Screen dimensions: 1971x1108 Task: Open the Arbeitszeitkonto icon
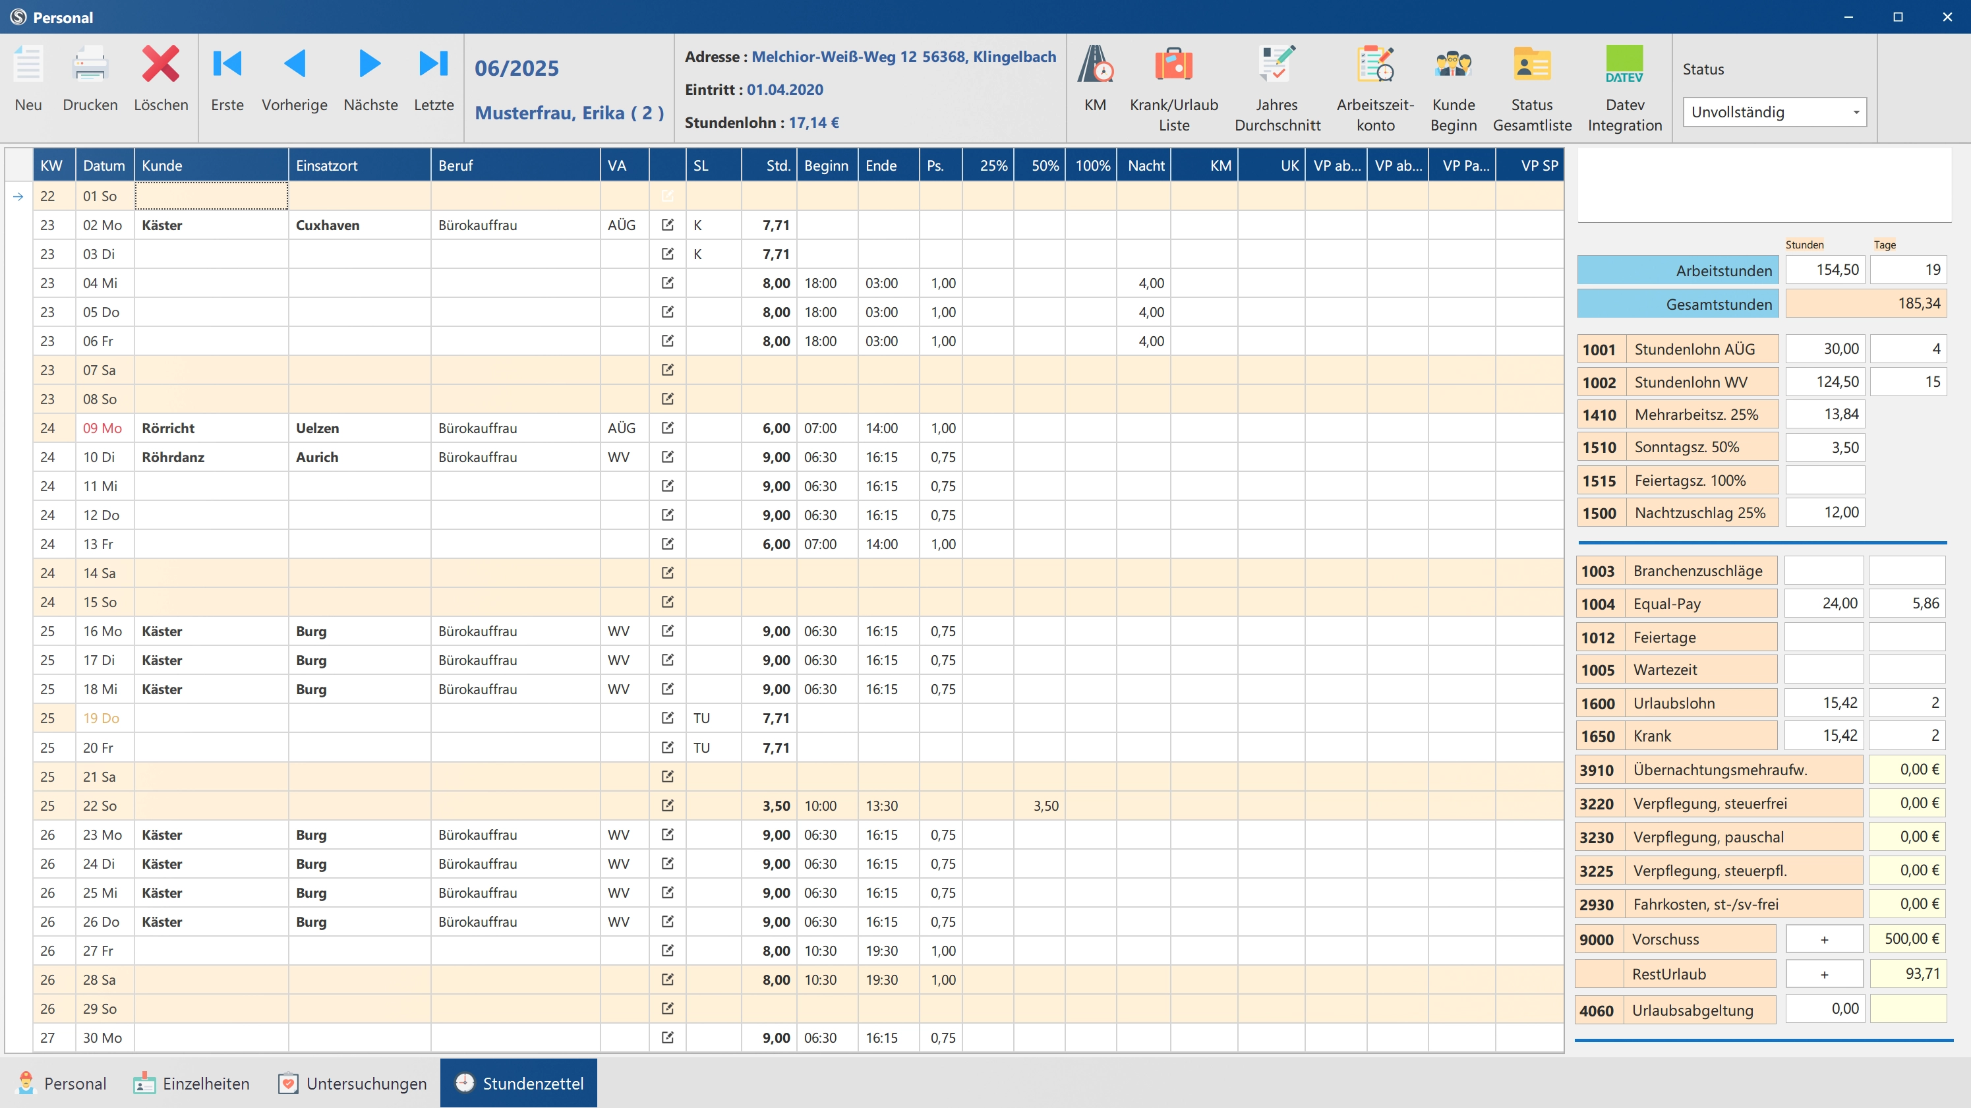[x=1375, y=65]
